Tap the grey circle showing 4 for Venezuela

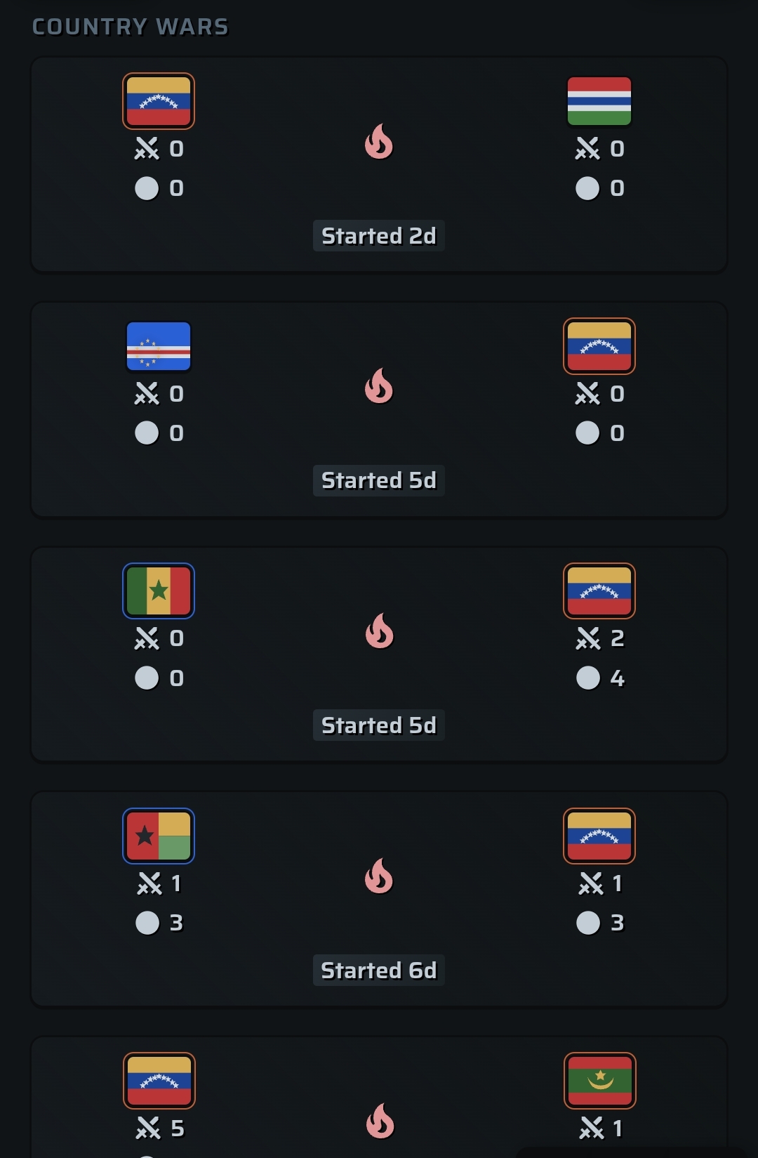click(x=588, y=678)
